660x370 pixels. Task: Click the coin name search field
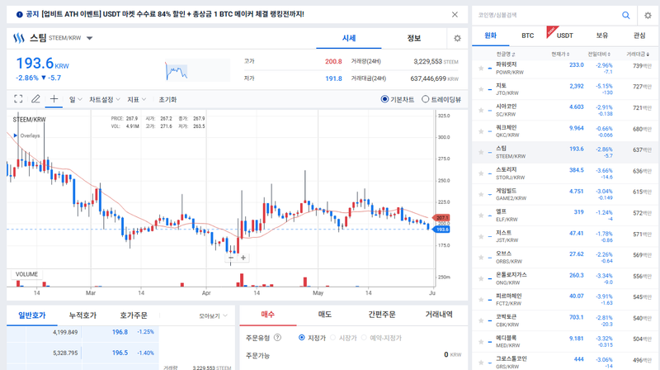(x=547, y=15)
